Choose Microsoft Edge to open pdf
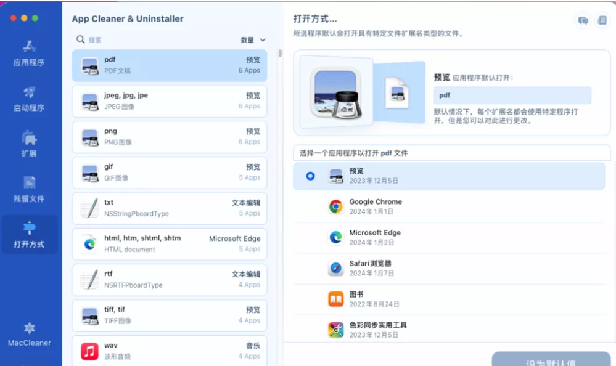The width and height of the screenshot is (616, 366). (x=449, y=237)
